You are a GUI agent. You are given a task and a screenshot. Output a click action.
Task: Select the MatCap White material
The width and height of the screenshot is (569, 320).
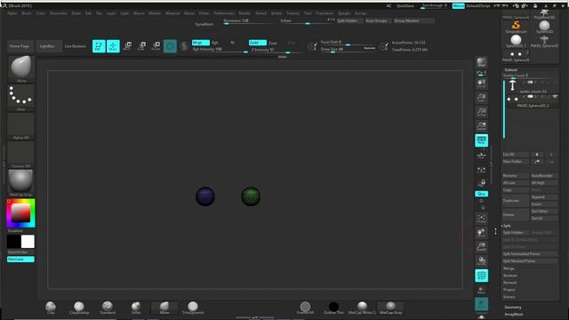pyautogui.click(x=362, y=308)
